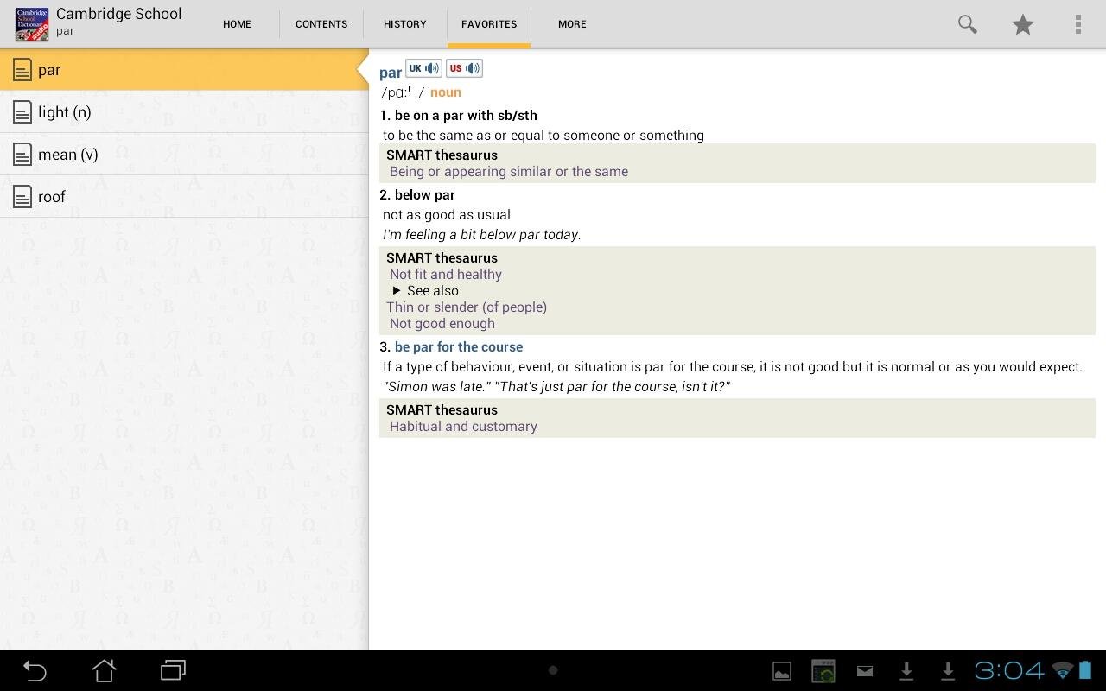The width and height of the screenshot is (1106, 691).
Task: Click the headword 'par' in the entry
Action: coord(391,73)
